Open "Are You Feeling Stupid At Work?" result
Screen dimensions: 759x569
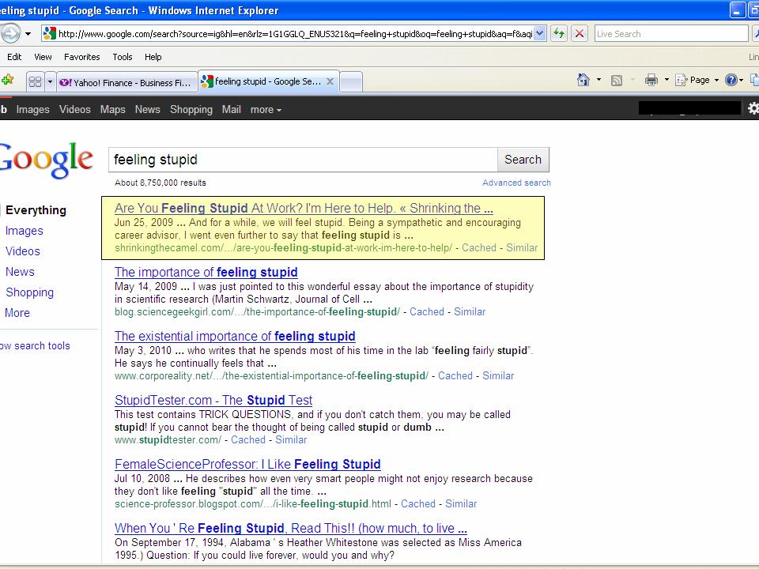coord(304,208)
